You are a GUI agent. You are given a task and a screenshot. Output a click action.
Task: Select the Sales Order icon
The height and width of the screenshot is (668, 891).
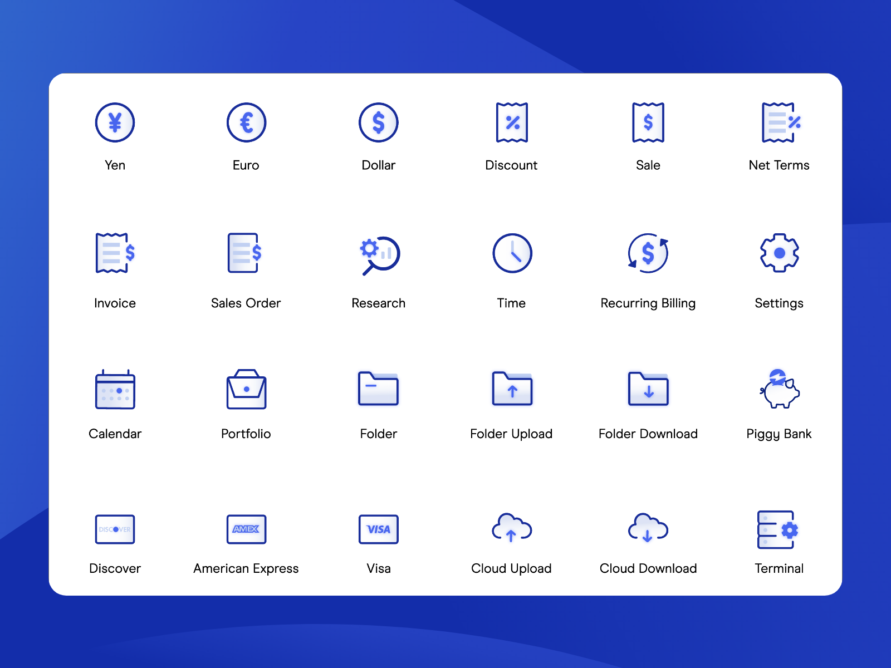(246, 254)
